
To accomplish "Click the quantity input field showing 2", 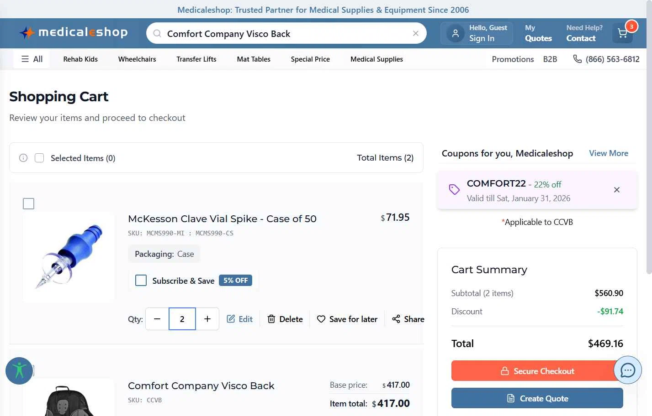I will (182, 319).
